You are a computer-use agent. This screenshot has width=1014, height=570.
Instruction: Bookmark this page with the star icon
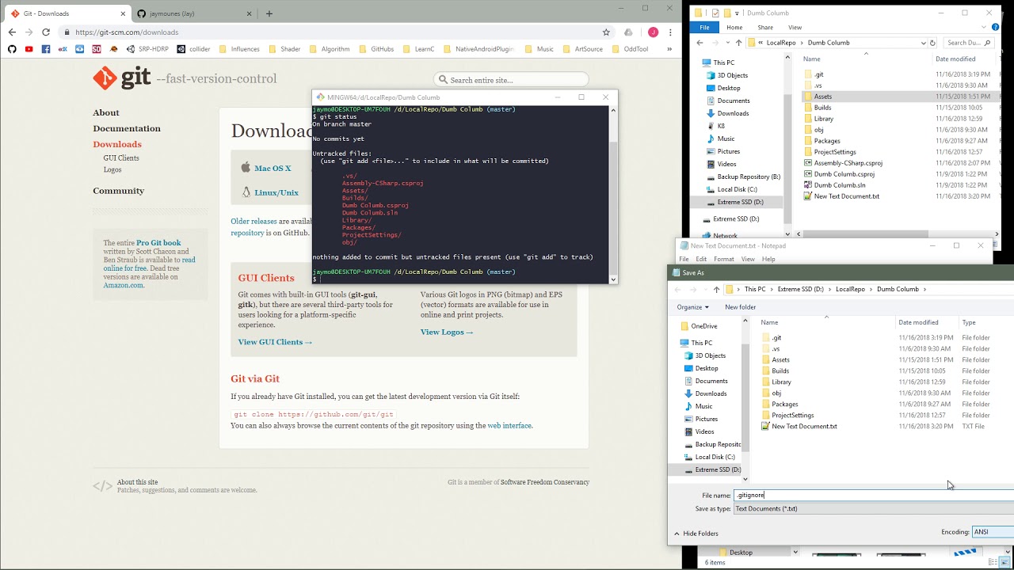point(606,32)
